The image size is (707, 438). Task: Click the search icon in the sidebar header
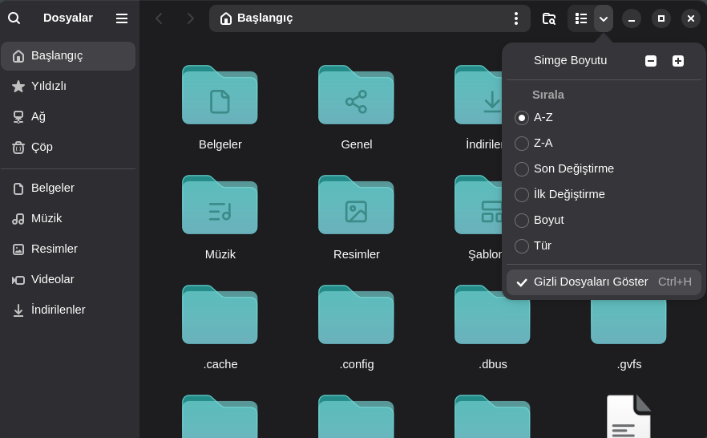(14, 18)
